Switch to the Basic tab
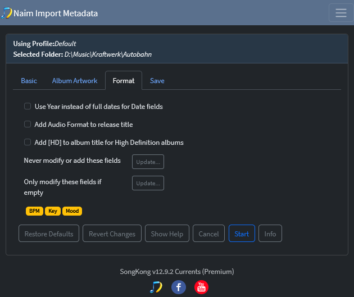The image size is (354, 297). tap(29, 81)
